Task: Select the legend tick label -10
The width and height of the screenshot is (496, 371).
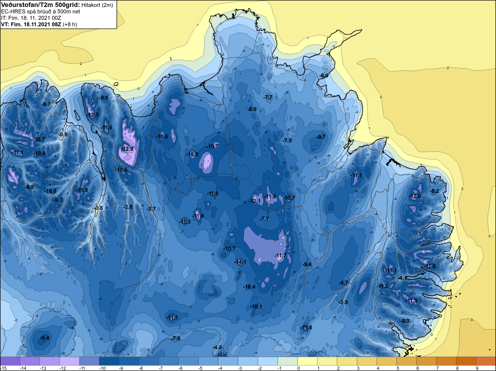Action: [102, 368]
